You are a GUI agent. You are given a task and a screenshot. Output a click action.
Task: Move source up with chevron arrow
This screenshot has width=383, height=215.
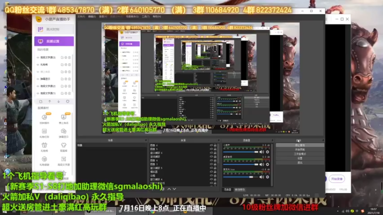(169, 189)
